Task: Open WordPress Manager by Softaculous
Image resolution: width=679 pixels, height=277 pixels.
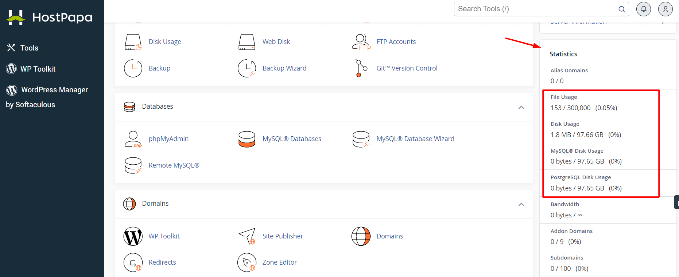Action: 54,90
